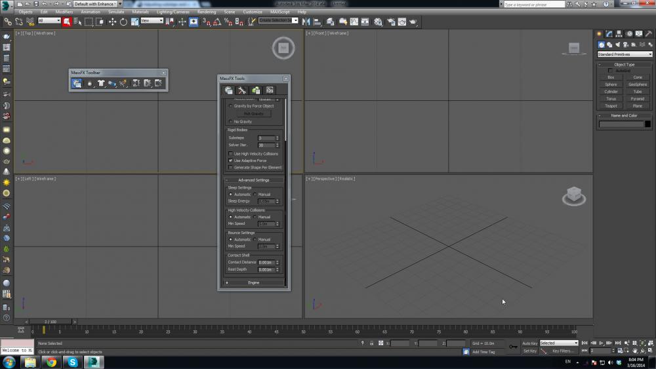Click the Sphere primitive button
The width and height of the screenshot is (656, 369).
tap(611, 84)
